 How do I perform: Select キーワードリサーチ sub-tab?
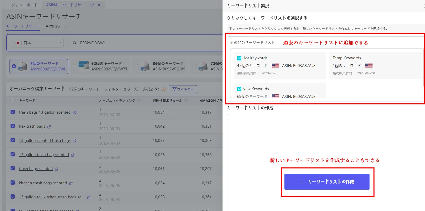pos(23,26)
